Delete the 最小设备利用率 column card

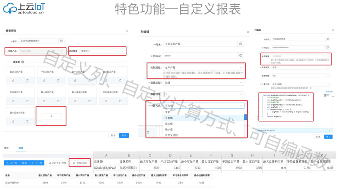click(x=27, y=122)
